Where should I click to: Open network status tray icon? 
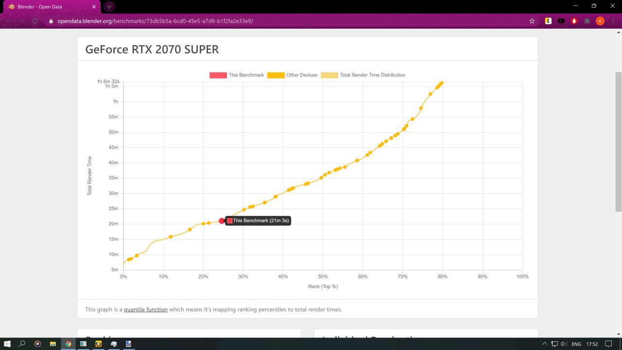(x=554, y=344)
